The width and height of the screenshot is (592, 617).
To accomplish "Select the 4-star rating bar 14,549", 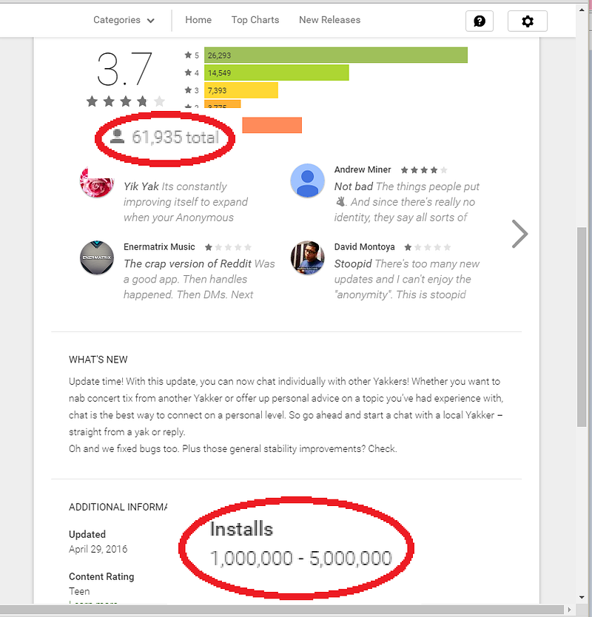I will tap(276, 73).
